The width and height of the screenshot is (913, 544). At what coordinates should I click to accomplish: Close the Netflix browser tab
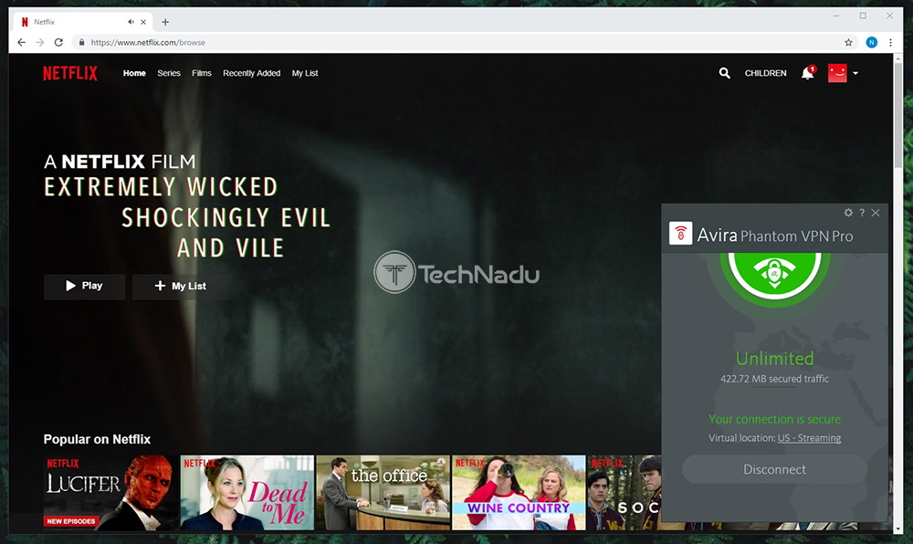143,22
